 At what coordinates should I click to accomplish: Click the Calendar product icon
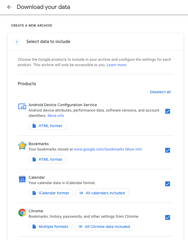pos(22,179)
